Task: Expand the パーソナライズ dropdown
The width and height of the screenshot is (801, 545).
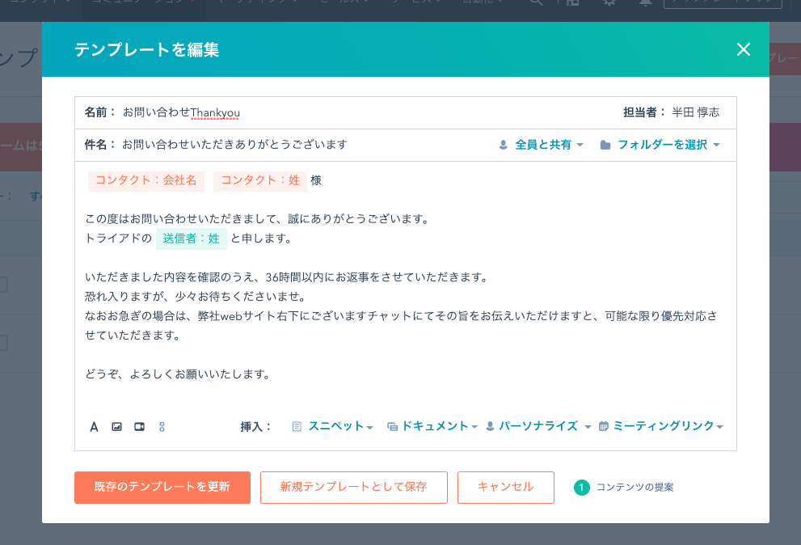Action: tap(539, 426)
